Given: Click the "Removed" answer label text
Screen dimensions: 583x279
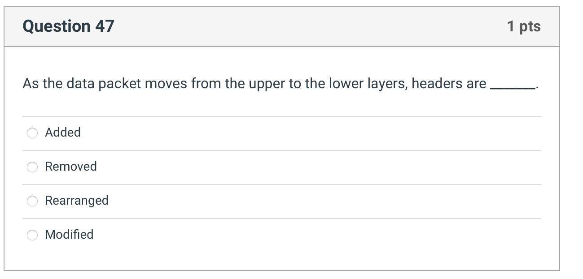Looking at the screenshot, I should [x=71, y=167].
